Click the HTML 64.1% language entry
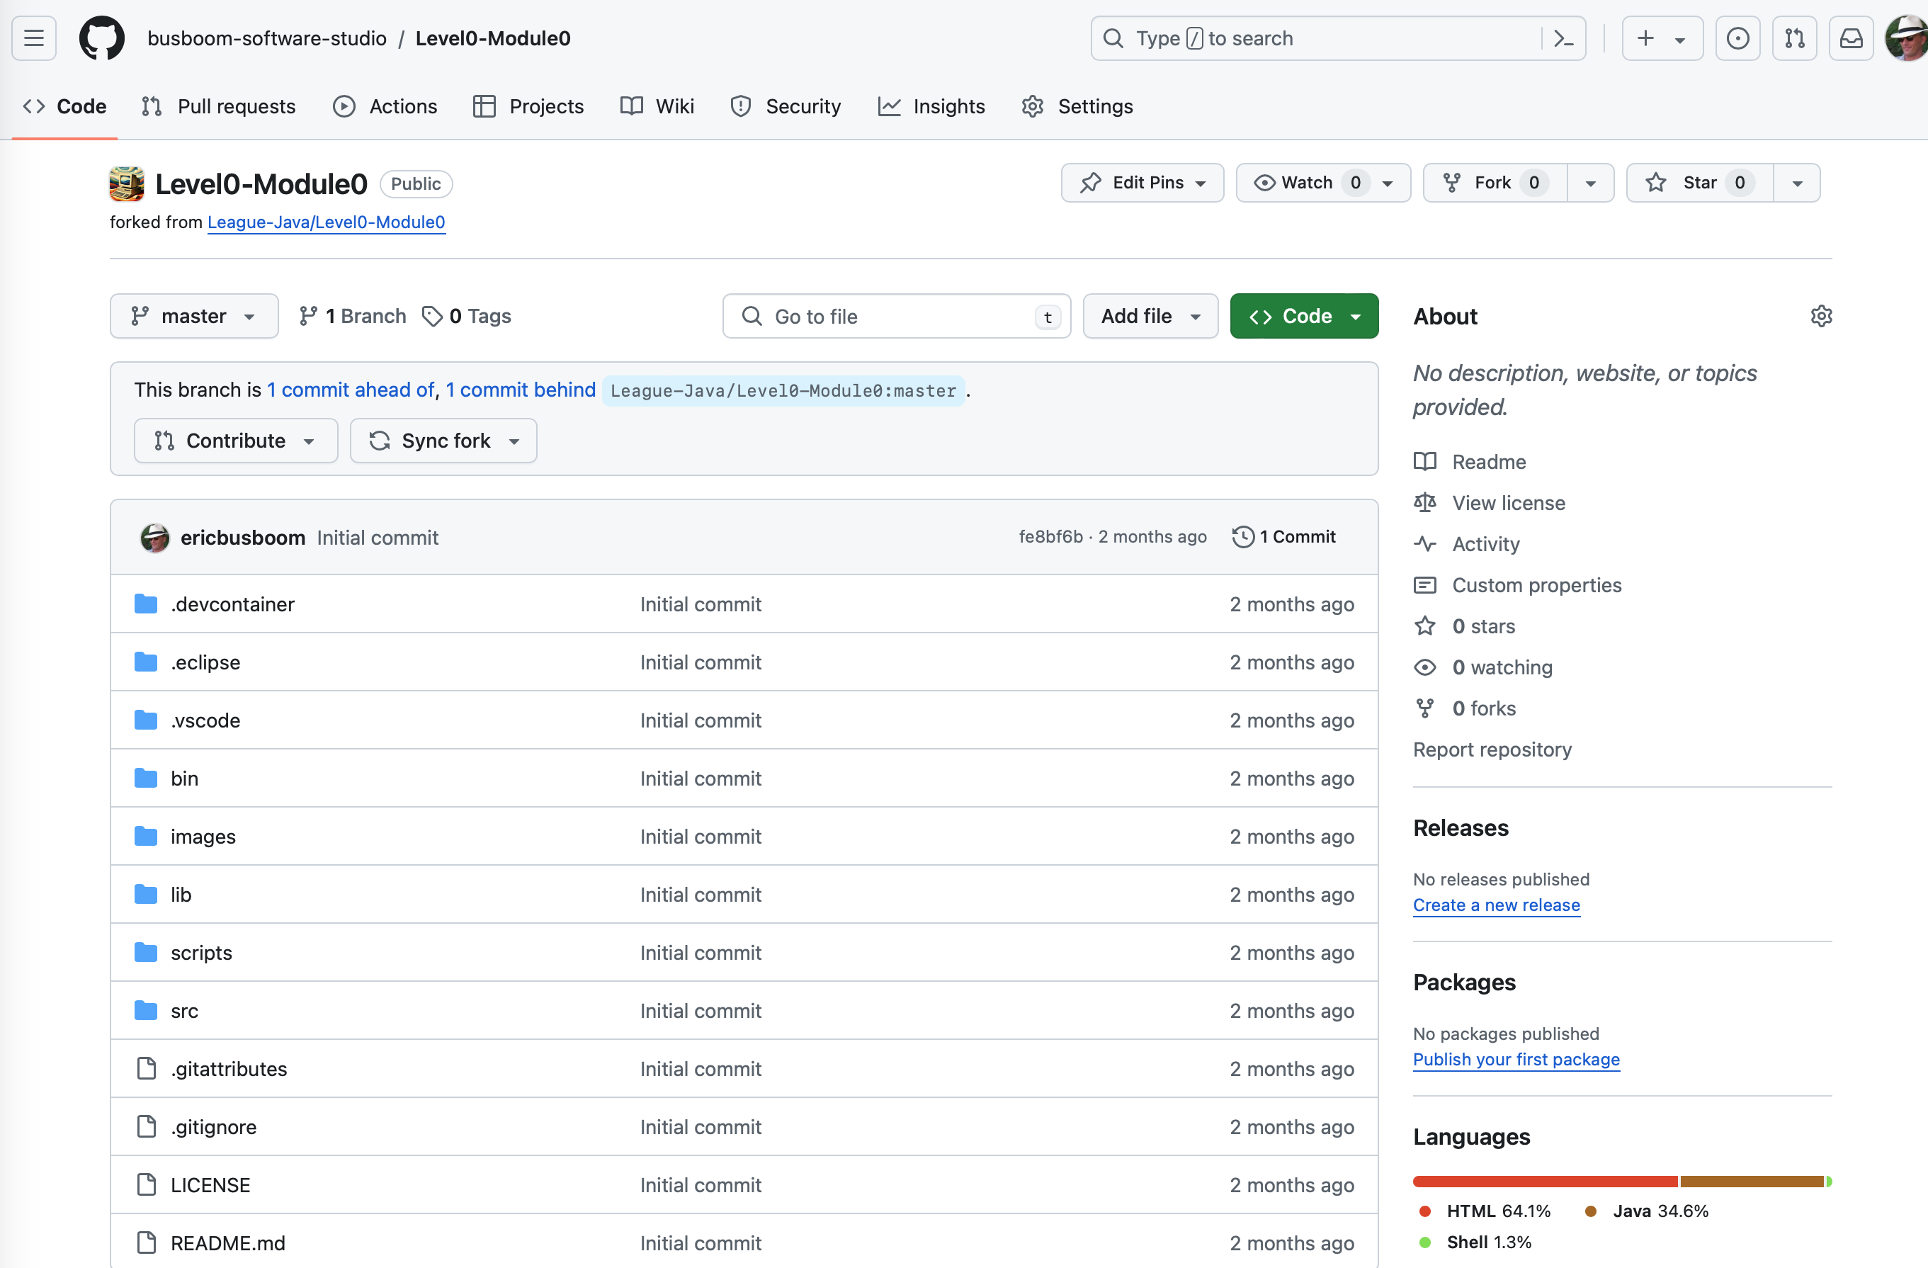 1485,1211
